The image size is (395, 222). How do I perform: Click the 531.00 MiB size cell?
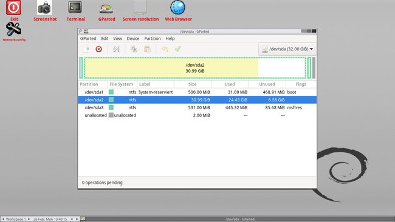pos(199,107)
